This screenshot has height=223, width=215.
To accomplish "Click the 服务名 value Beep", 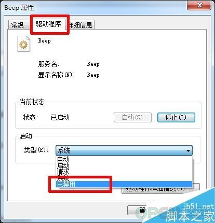I will 93,64.
